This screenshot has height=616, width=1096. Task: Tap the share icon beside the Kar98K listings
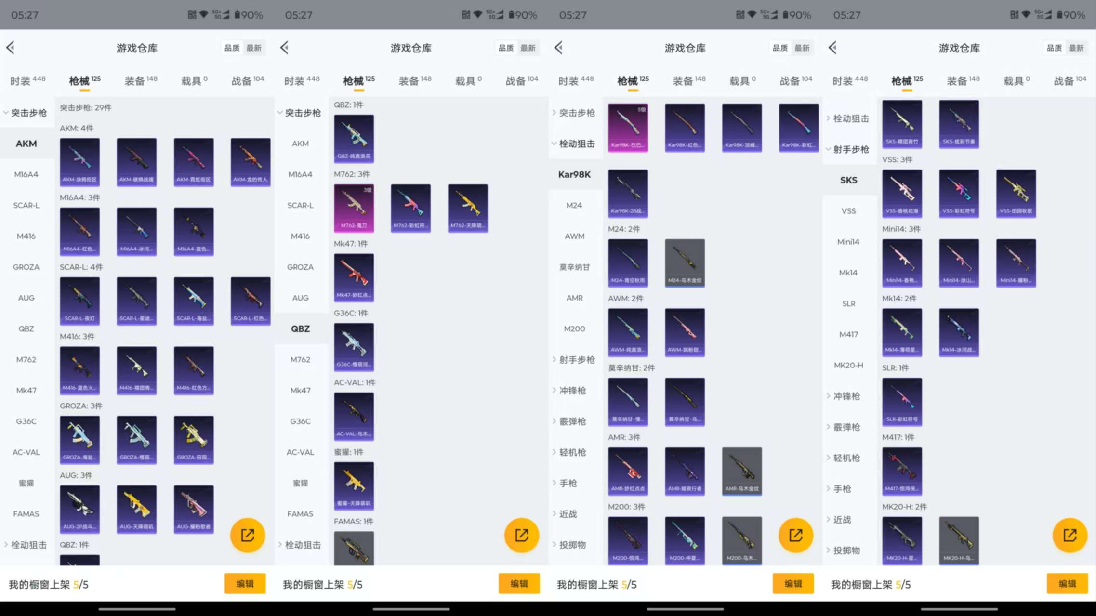[x=795, y=535]
